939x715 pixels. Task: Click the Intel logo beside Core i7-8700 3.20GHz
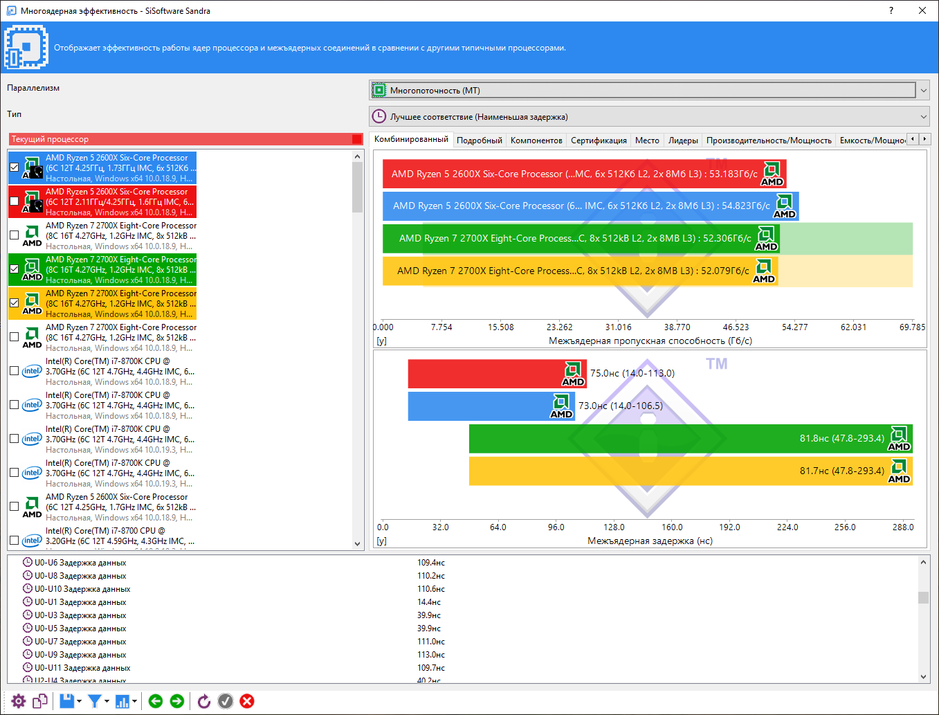click(x=33, y=541)
